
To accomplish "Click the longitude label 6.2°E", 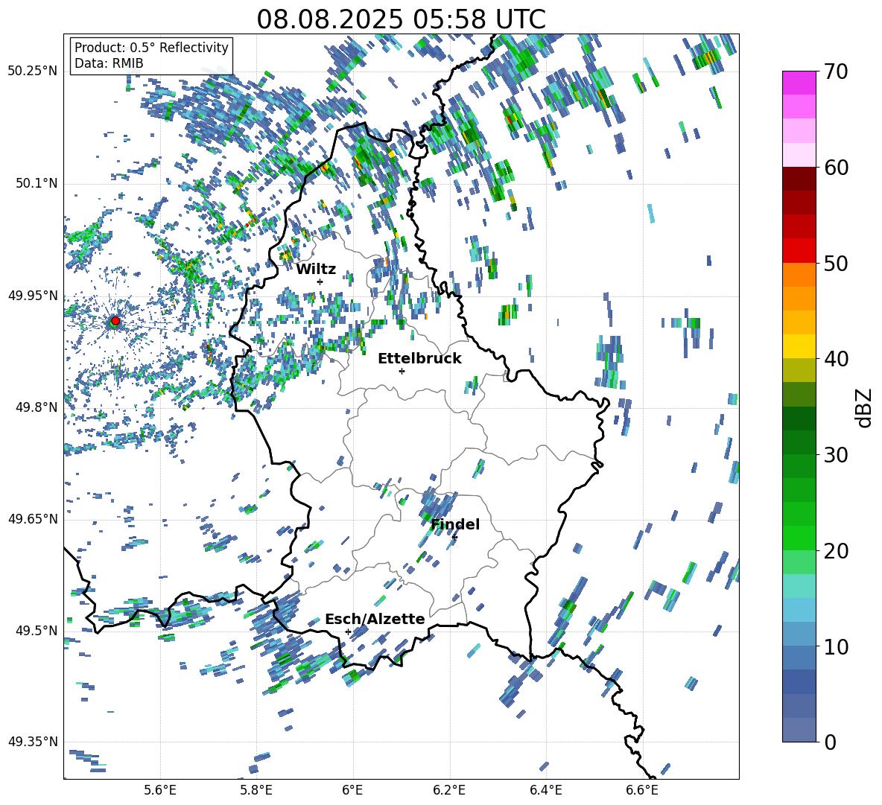I will point(449,790).
